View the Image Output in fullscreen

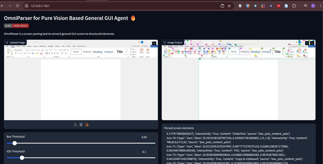pyautogui.click(x=307, y=43)
